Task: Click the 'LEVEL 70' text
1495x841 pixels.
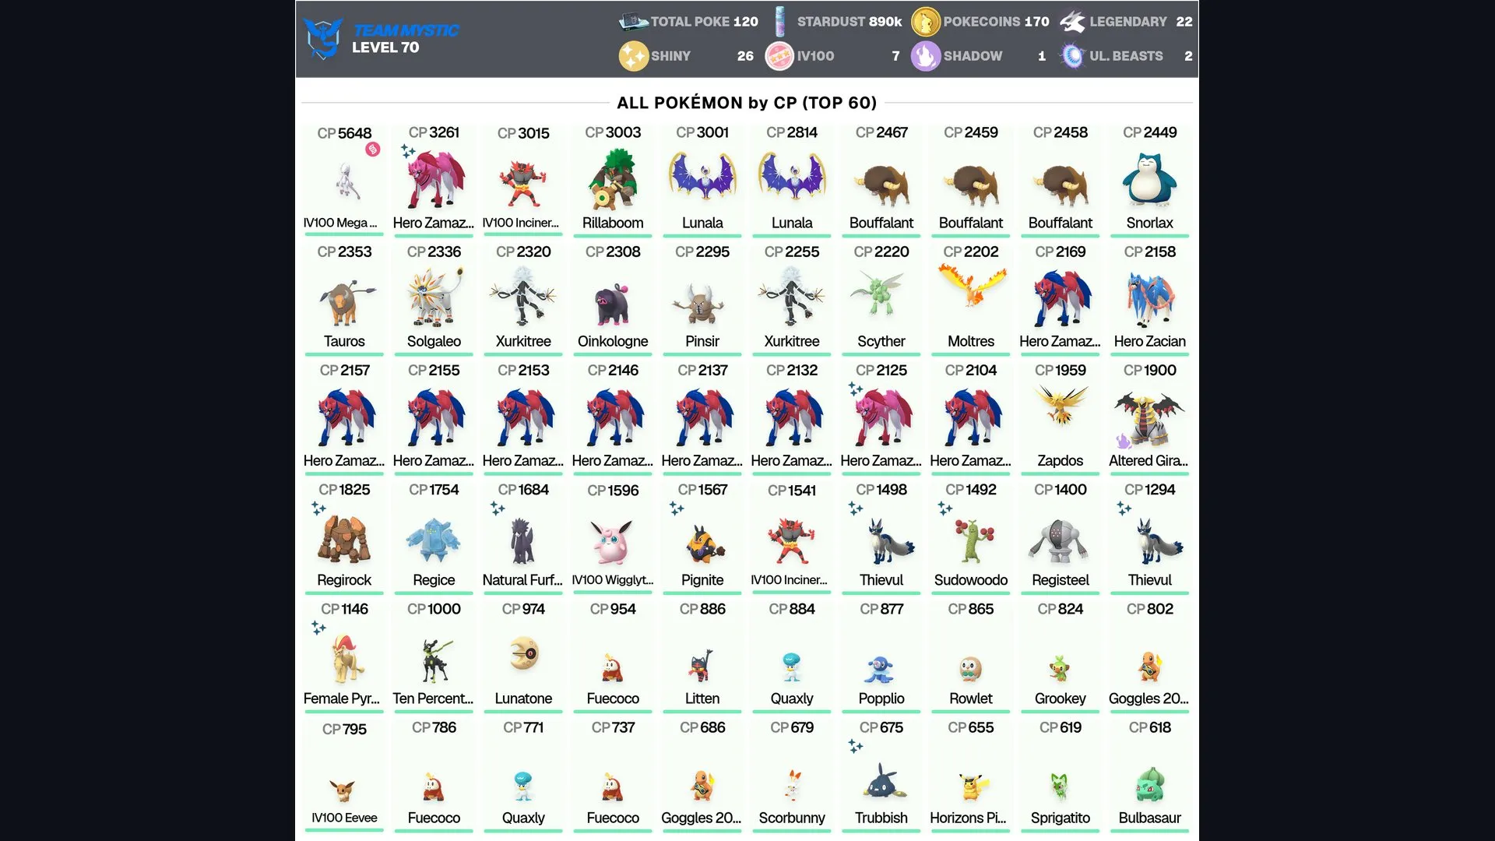Action: pos(385,48)
